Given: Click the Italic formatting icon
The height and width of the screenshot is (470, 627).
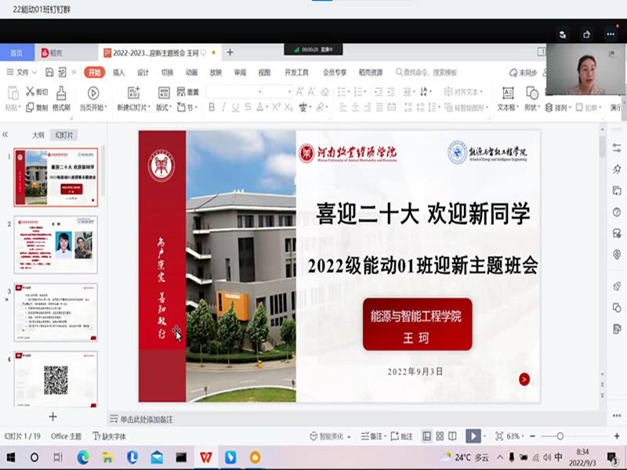Looking at the screenshot, I should pos(224,107).
